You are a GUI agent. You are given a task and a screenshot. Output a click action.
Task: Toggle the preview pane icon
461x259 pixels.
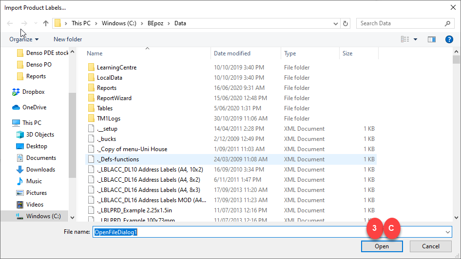pyautogui.click(x=431, y=39)
